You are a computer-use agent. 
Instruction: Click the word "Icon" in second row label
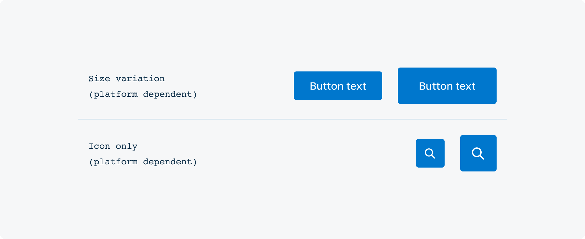pyautogui.click(x=99, y=146)
